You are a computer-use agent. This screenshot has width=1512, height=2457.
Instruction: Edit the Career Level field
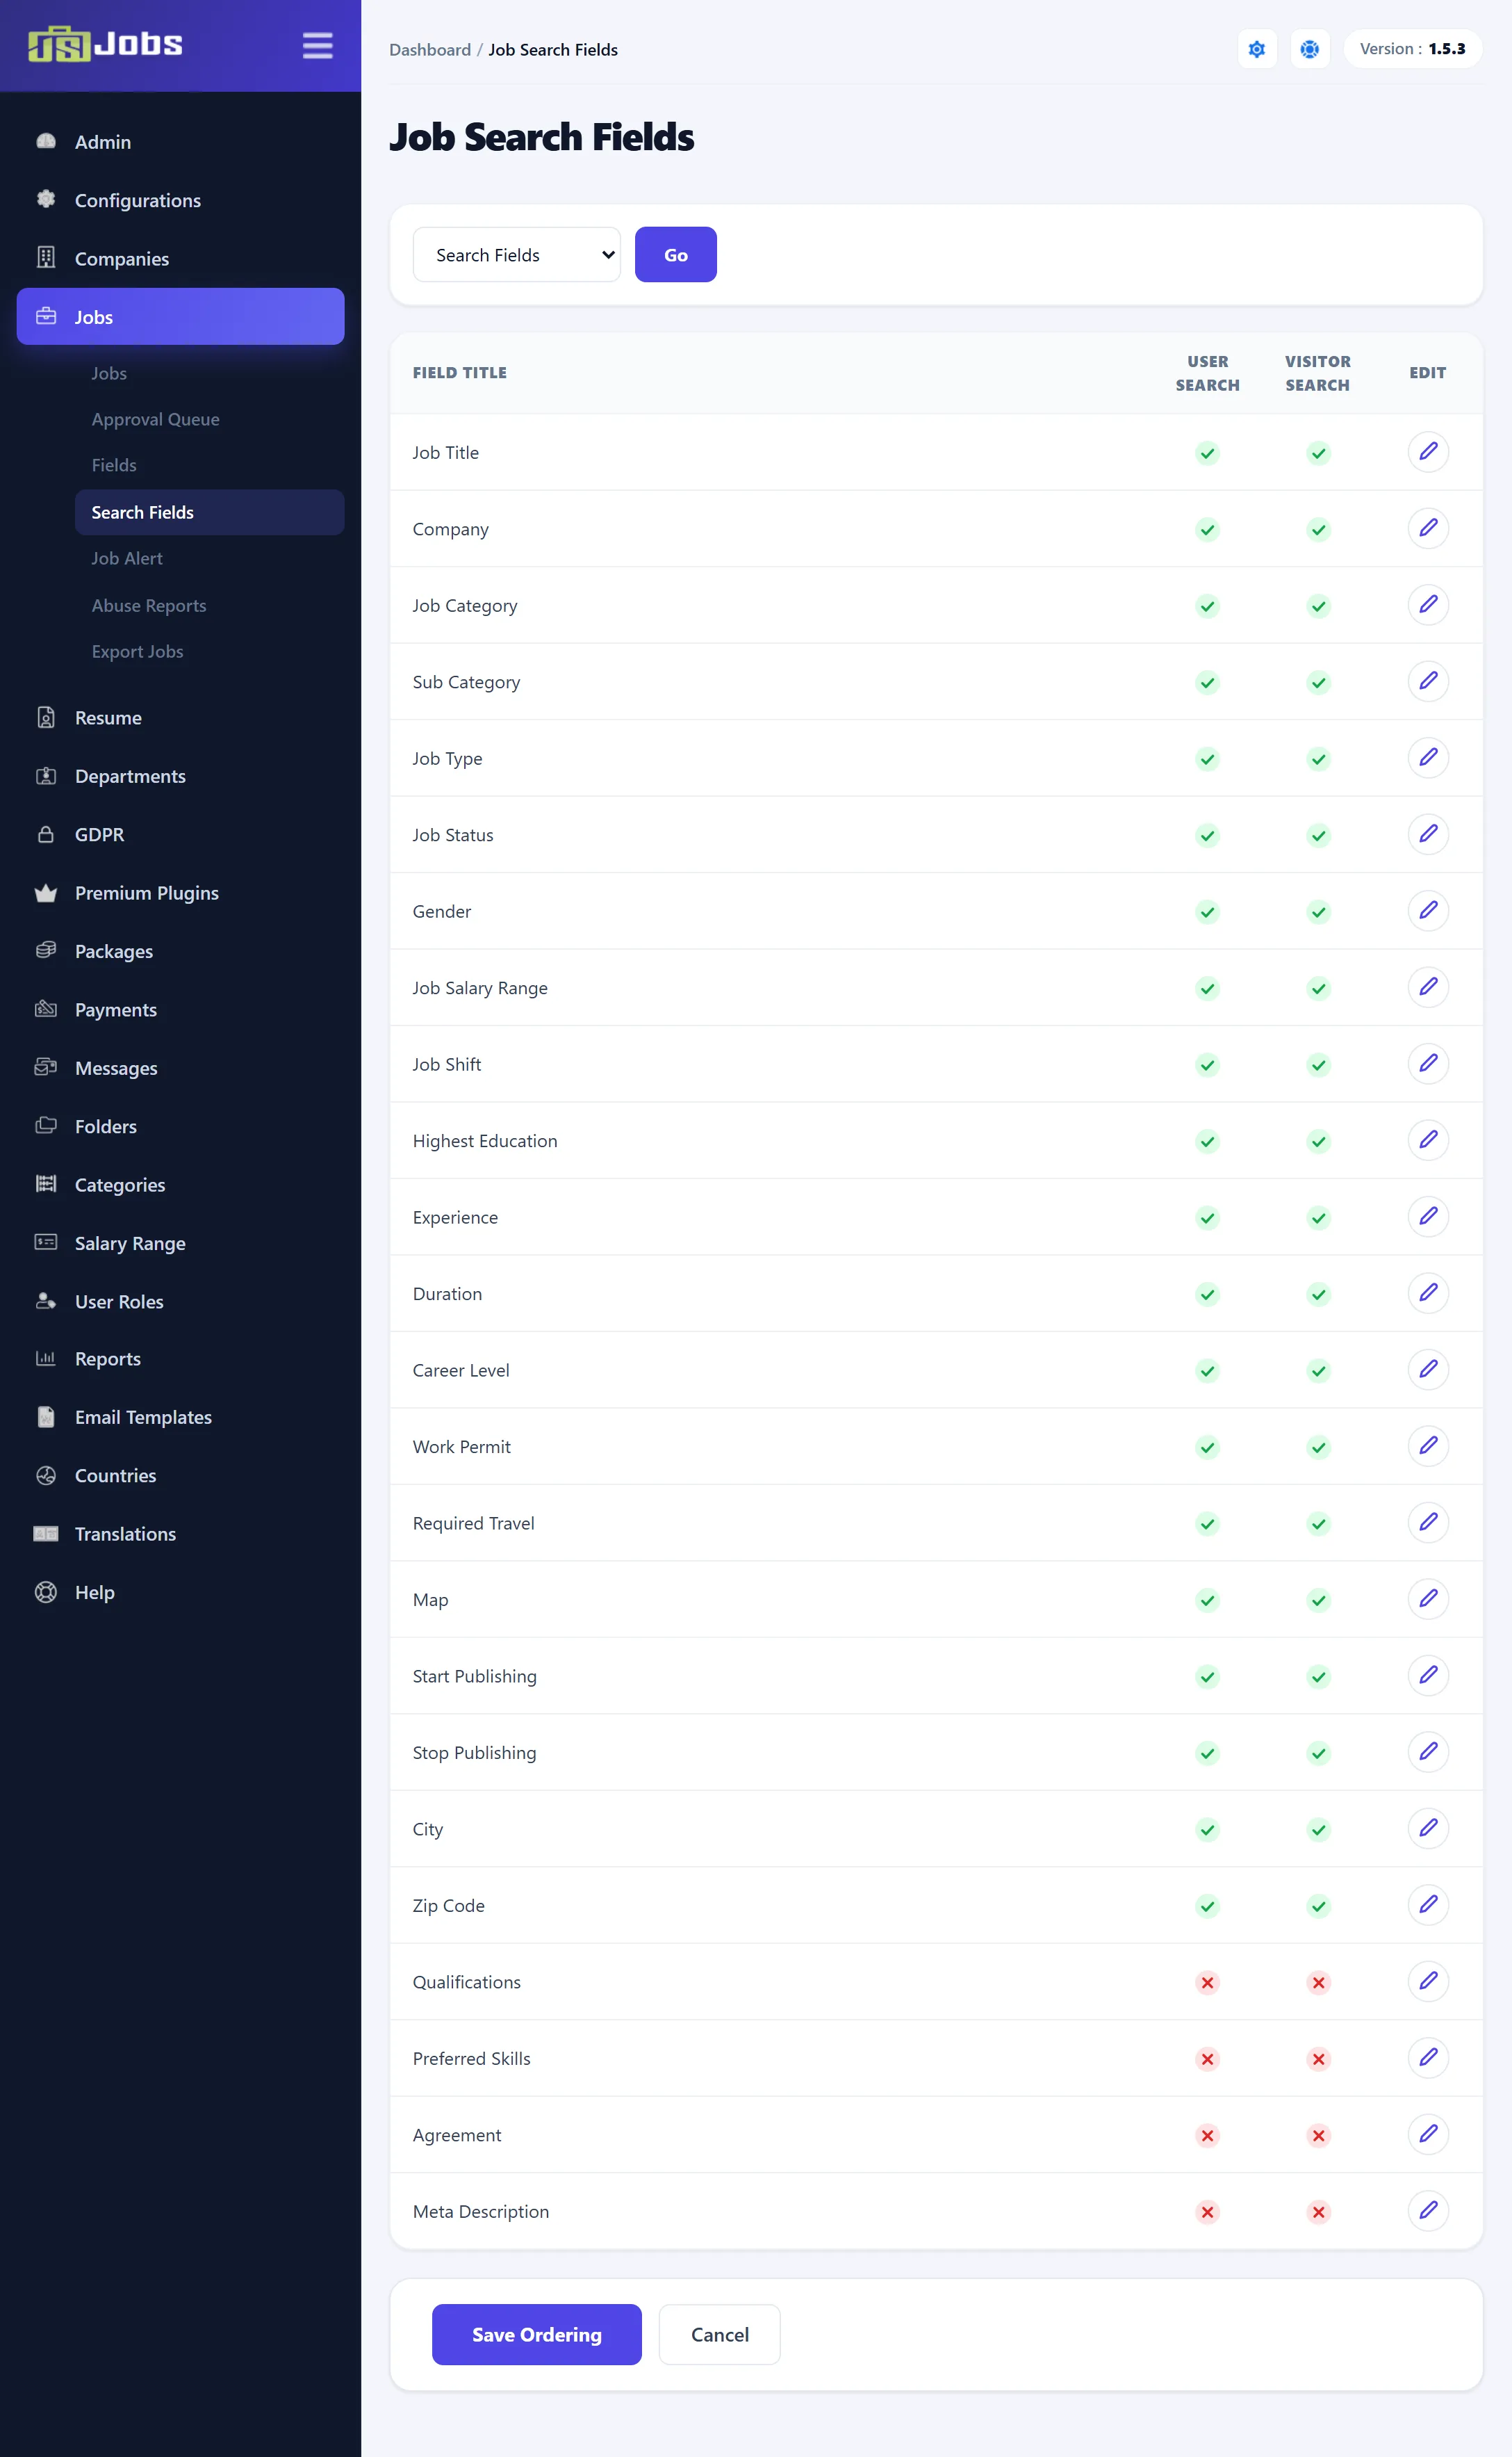1428,1368
